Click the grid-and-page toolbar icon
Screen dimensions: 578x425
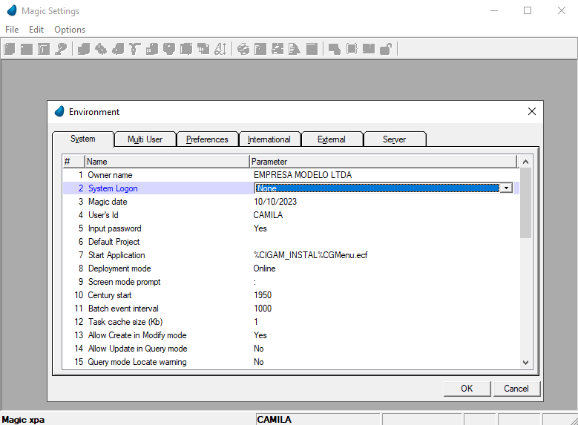(152, 49)
